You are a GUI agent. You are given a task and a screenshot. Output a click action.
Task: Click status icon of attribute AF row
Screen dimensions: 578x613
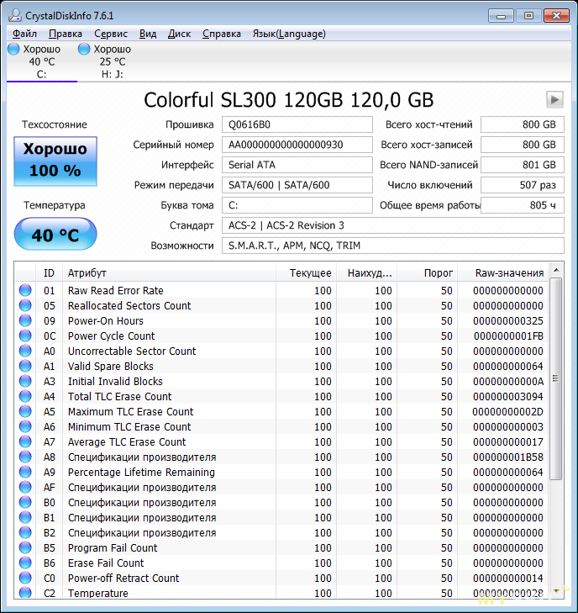(25, 488)
